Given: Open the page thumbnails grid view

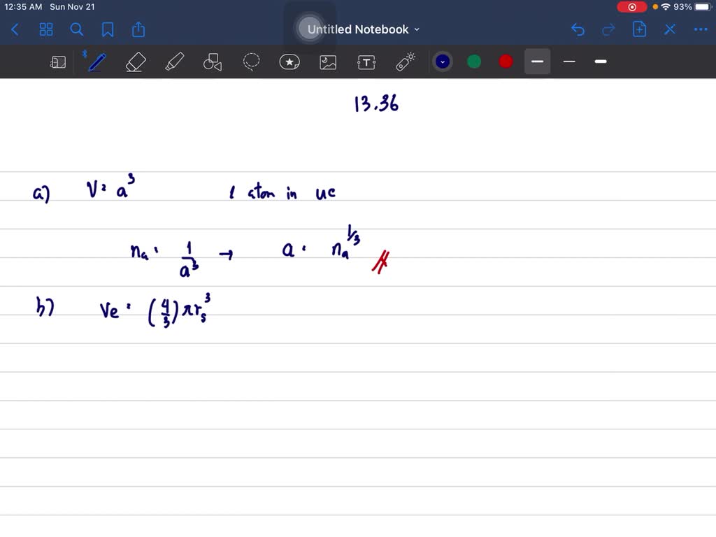Looking at the screenshot, I should pos(46,29).
